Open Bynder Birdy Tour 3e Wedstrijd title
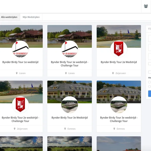 69,118
